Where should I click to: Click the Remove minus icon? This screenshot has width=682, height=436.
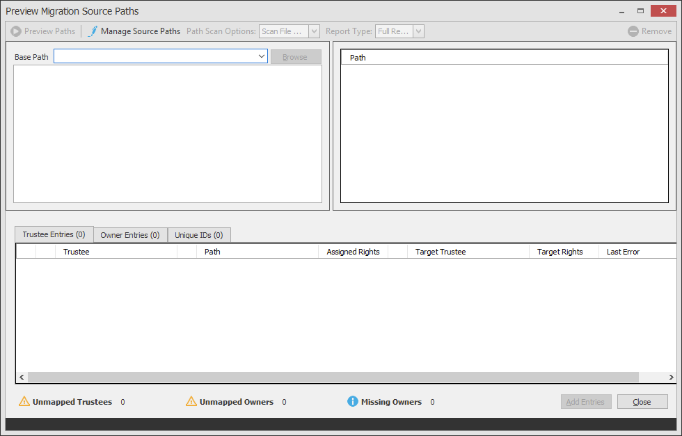pos(633,31)
